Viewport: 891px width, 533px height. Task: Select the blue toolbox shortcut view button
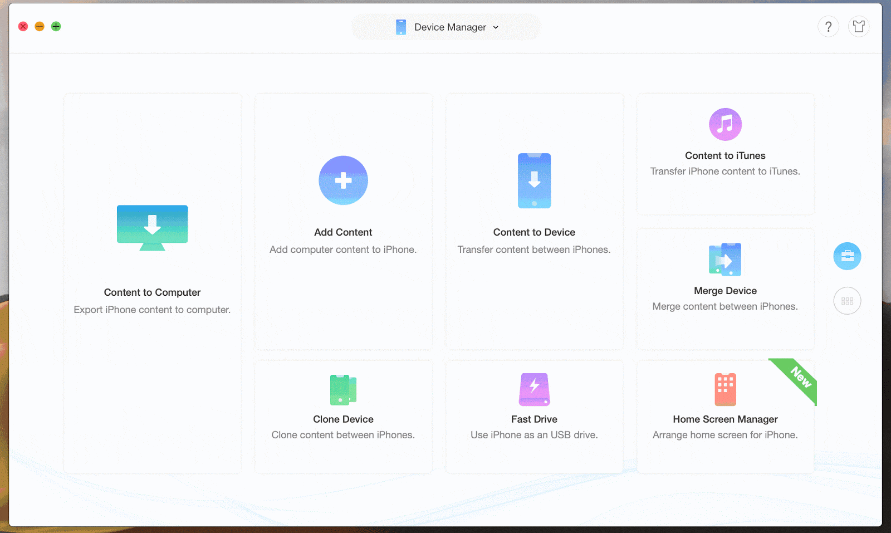[x=847, y=256]
